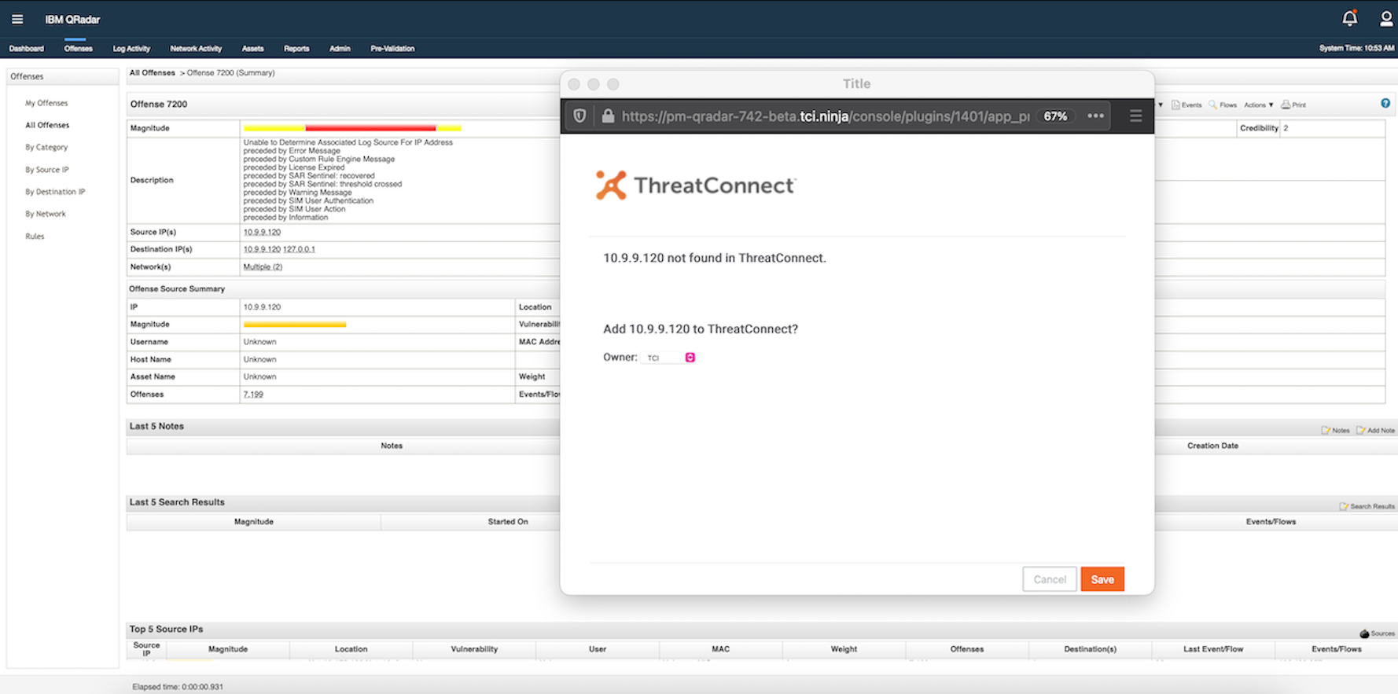Open the QRadar hamburger navigation menu
1398x694 pixels.
[x=17, y=19]
